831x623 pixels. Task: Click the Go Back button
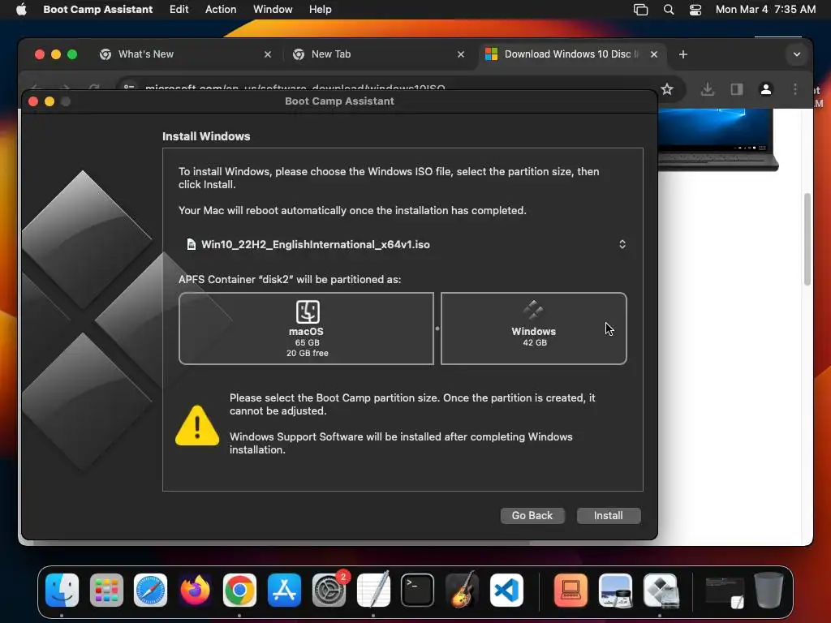point(532,515)
